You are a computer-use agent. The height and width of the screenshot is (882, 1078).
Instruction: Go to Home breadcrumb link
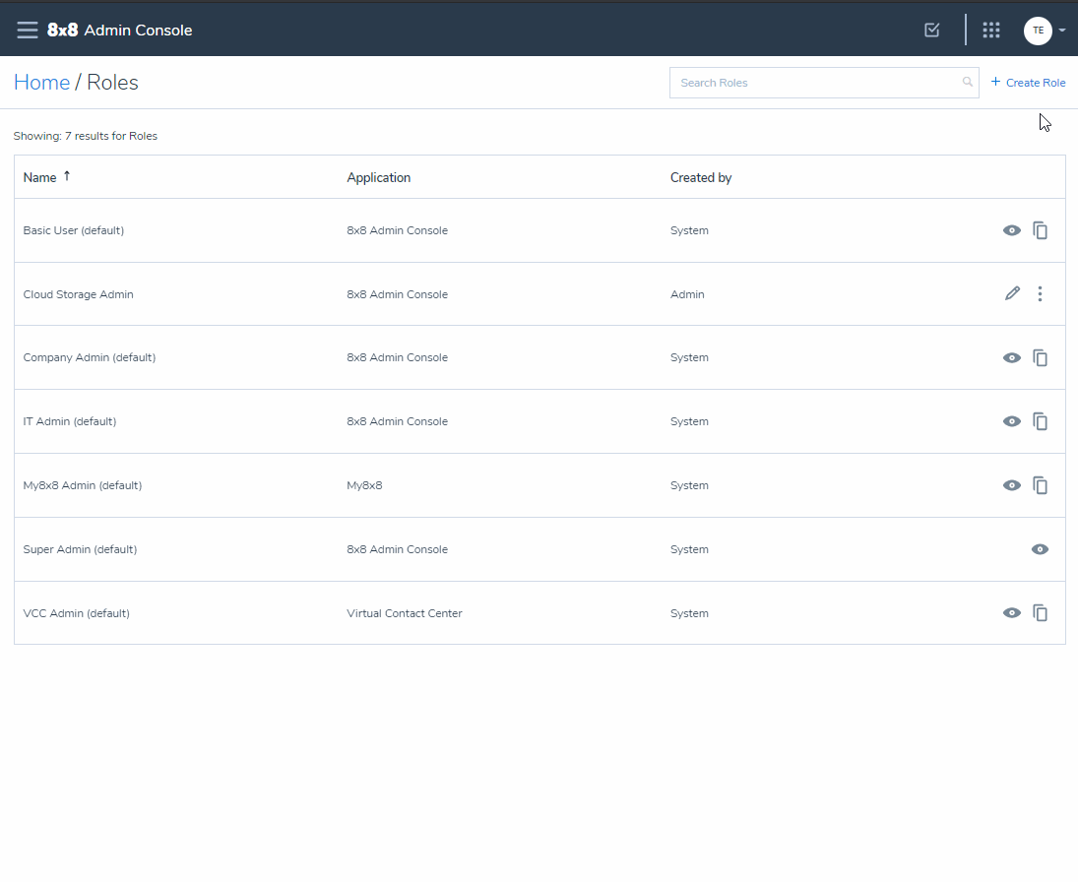pos(42,83)
